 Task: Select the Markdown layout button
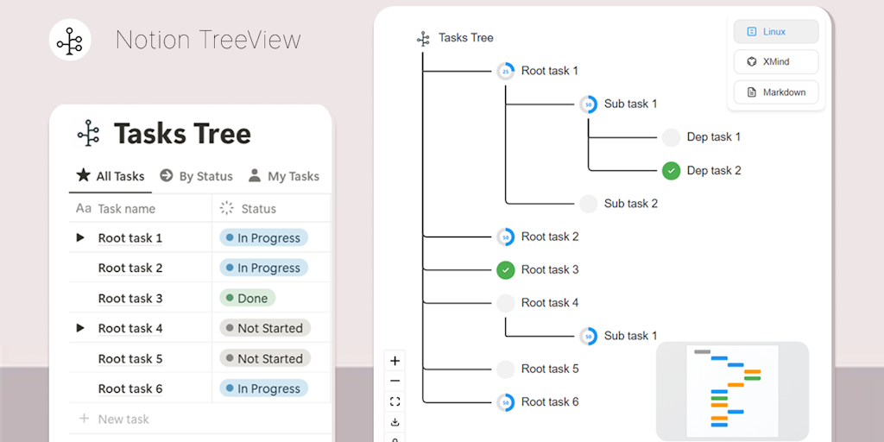pos(776,92)
